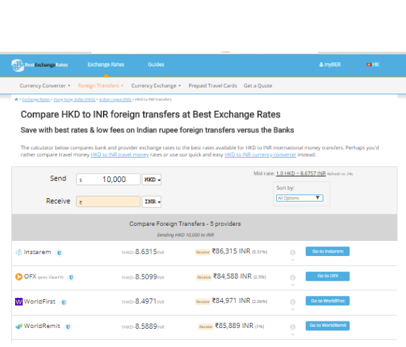Screen dimensions: 406x347
Task: Open Foreign Transfers submenu
Action: [x=101, y=86]
